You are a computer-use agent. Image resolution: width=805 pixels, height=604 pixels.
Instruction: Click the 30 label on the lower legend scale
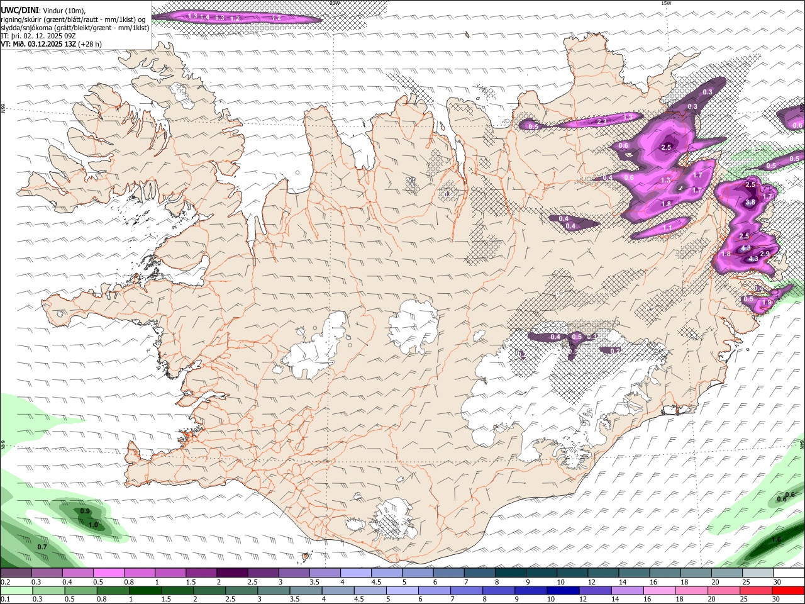(x=777, y=599)
